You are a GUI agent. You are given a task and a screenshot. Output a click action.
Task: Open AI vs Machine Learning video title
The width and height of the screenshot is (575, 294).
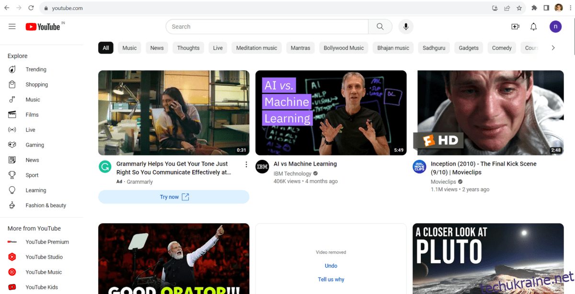coord(305,164)
